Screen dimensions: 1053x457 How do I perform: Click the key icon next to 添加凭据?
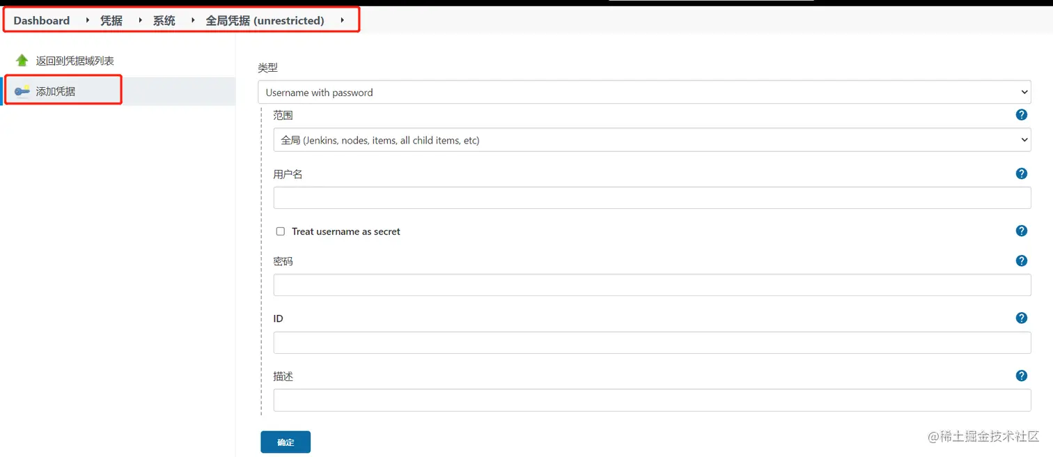point(20,90)
